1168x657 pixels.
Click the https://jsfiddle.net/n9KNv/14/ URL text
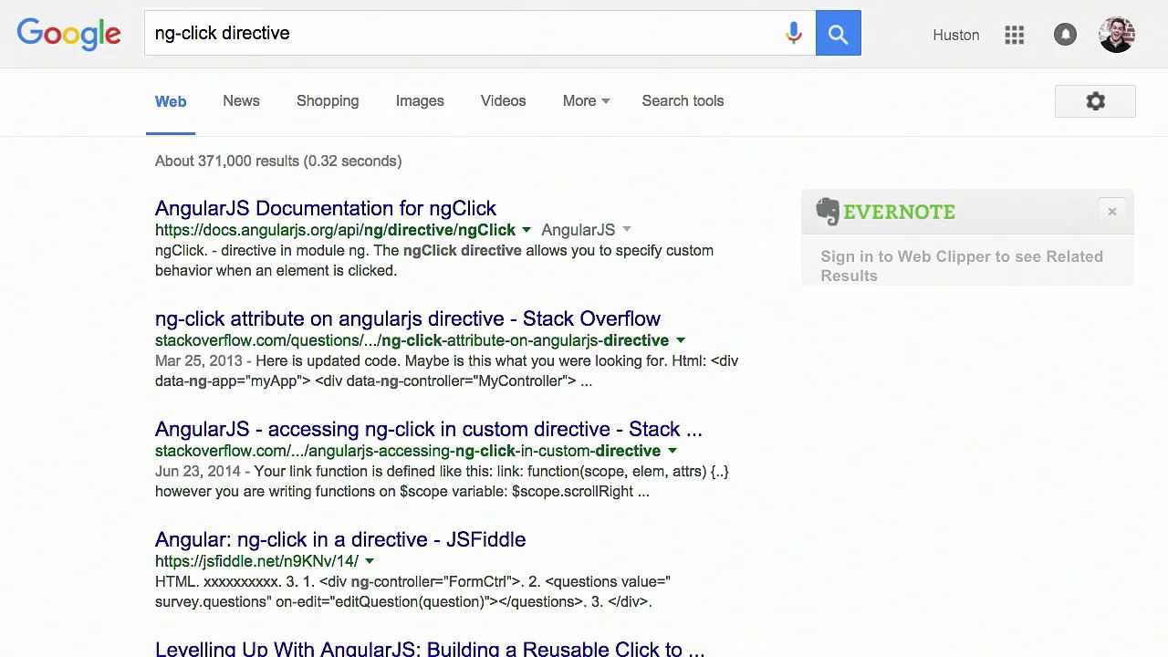tap(256, 561)
